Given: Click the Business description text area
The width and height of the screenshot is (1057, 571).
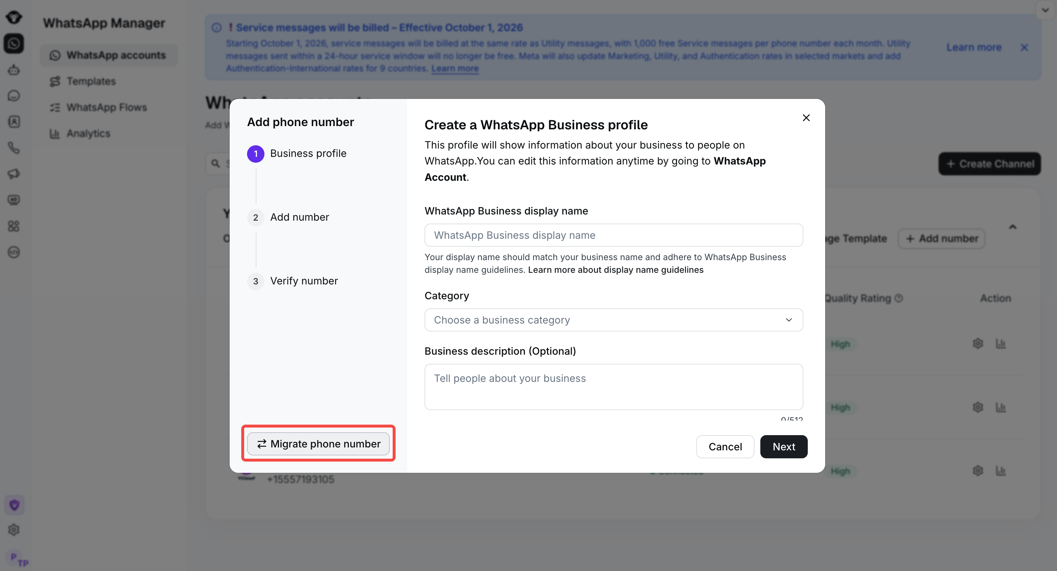Looking at the screenshot, I should point(613,387).
